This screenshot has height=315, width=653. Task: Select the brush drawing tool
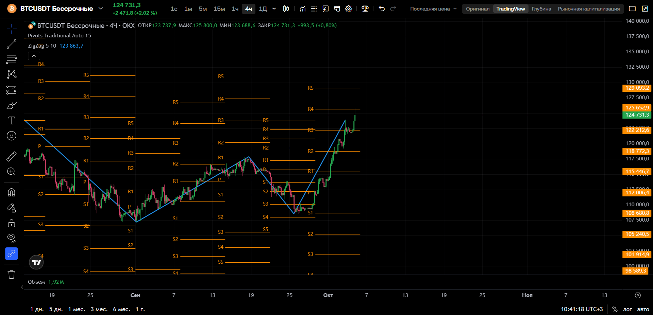[12, 105]
